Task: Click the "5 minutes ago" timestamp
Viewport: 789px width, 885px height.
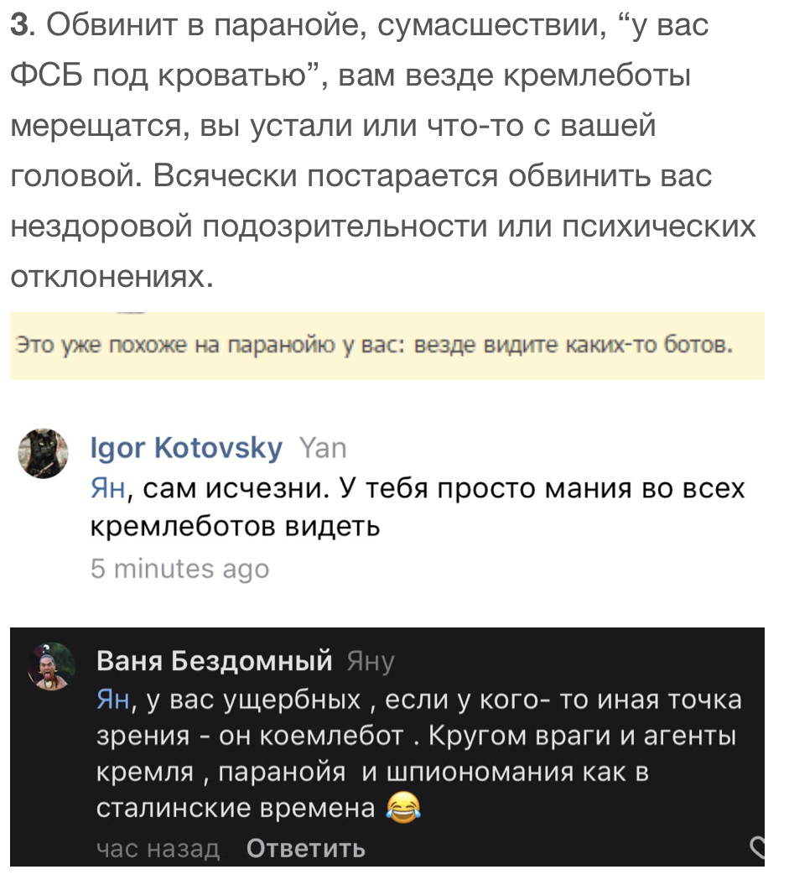Action: pos(179,569)
